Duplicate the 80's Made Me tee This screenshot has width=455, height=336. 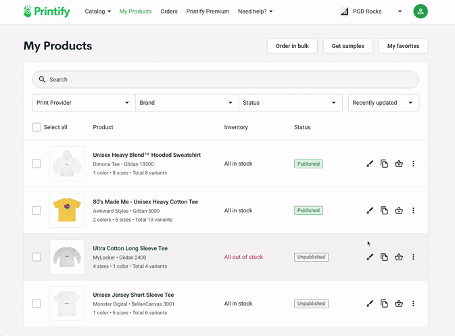coord(384,210)
